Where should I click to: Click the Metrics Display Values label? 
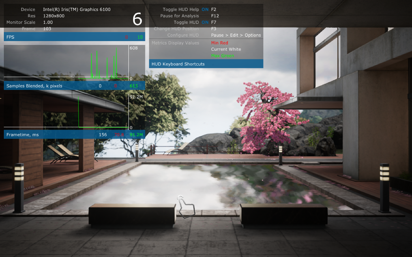(175, 43)
